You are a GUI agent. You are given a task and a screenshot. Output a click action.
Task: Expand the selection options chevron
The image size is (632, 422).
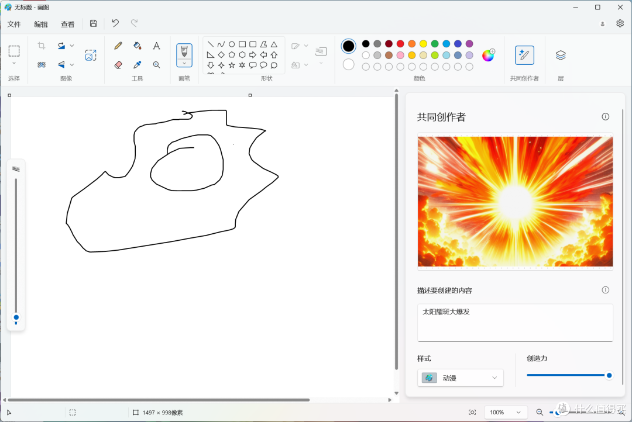[14, 63]
